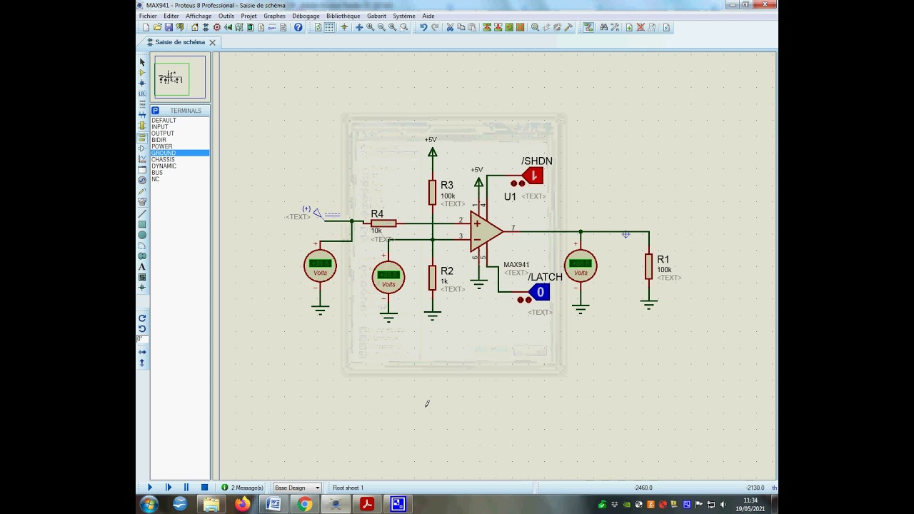The image size is (914, 514).
Task: Click the Copy to clipboard icon
Action: [x=461, y=27]
